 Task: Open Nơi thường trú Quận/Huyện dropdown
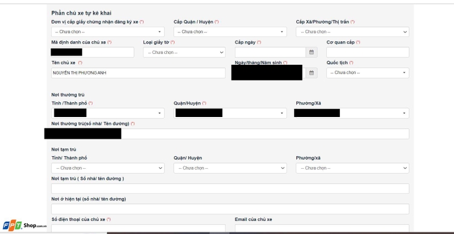(230, 113)
